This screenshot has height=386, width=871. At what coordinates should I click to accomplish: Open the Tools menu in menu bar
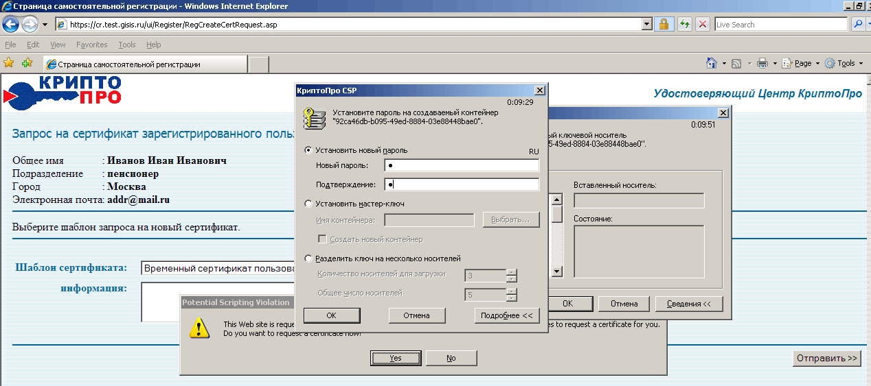click(127, 45)
